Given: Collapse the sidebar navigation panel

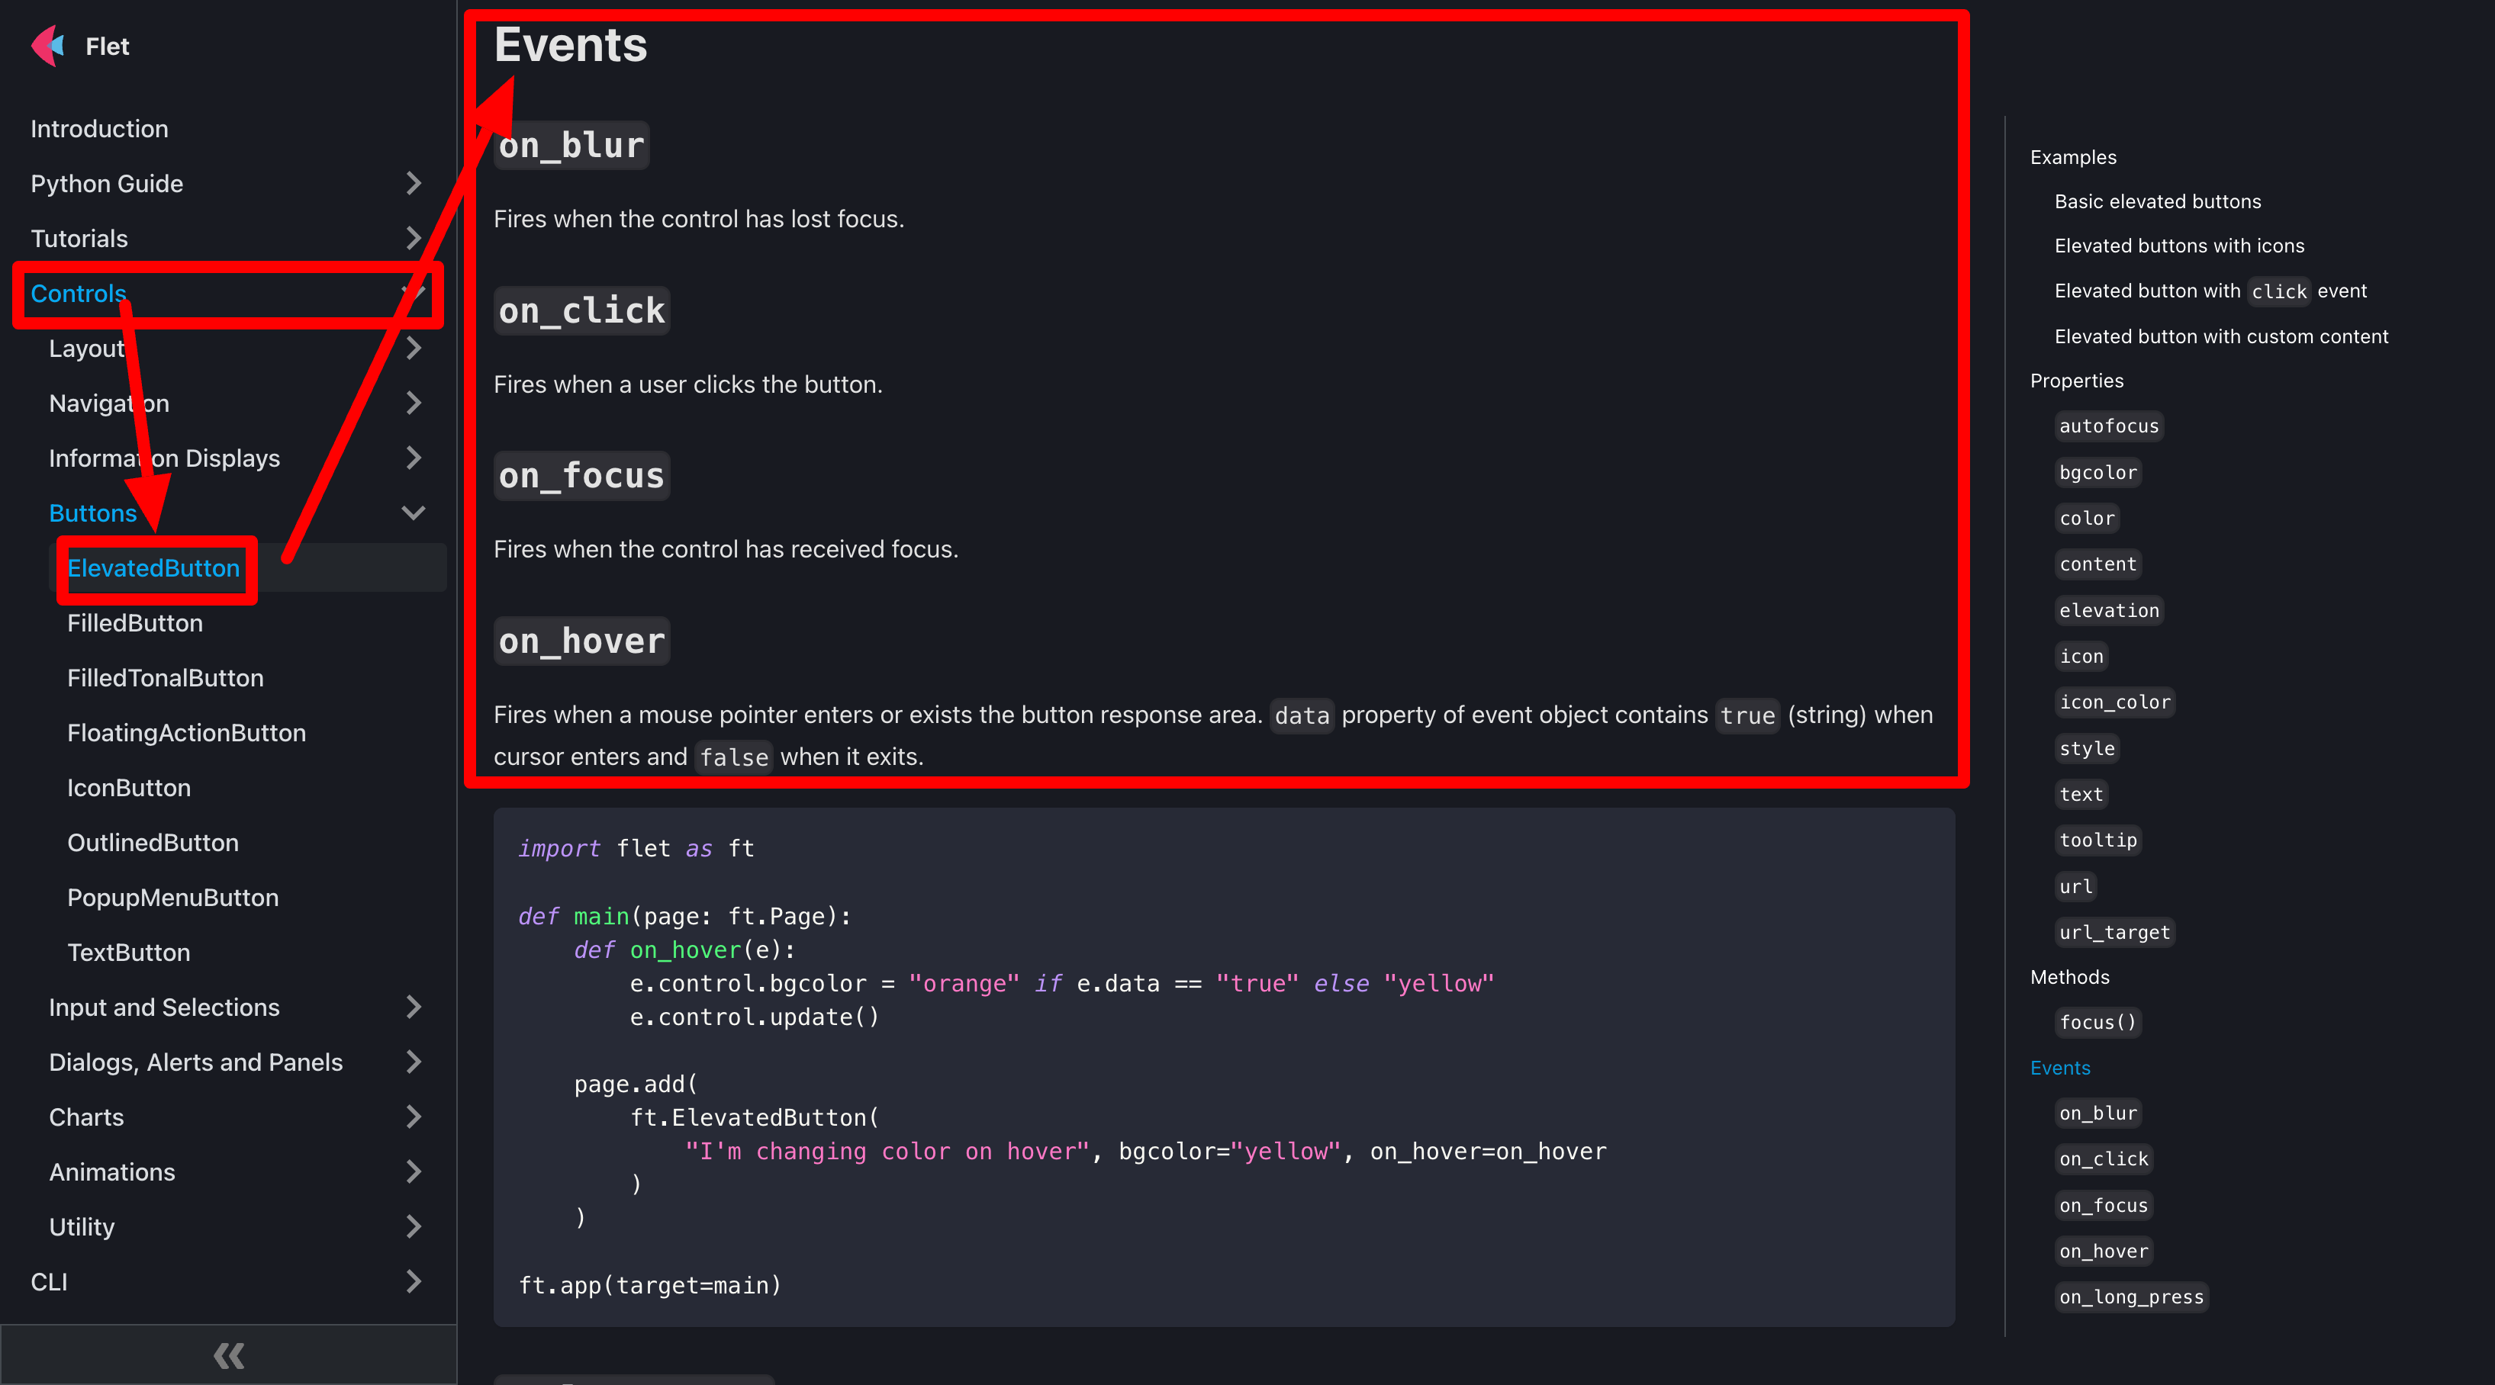Looking at the screenshot, I should point(229,1354).
